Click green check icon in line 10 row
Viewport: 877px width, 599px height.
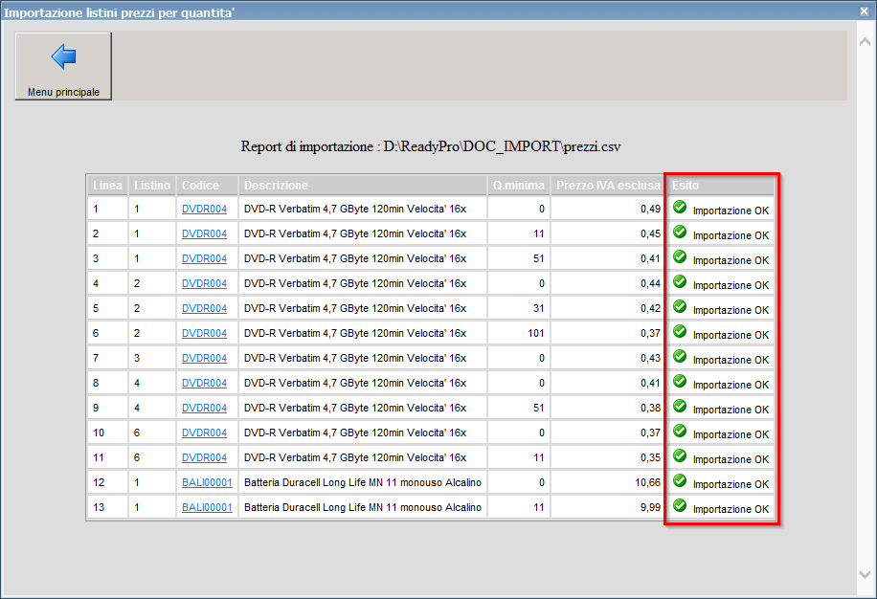pos(680,431)
